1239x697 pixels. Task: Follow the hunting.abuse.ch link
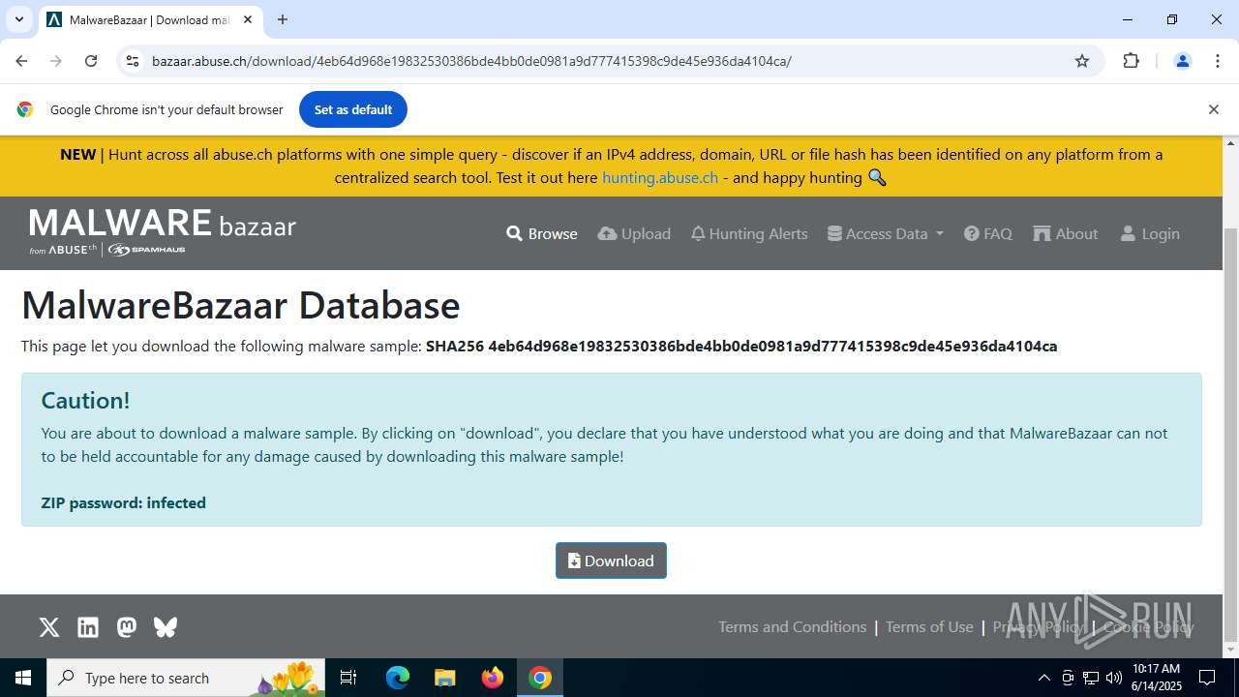coord(660,177)
